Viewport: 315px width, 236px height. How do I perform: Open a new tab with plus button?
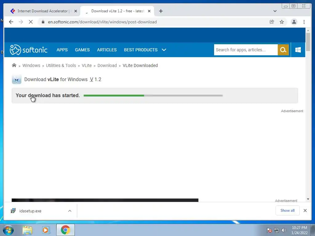[161, 11]
